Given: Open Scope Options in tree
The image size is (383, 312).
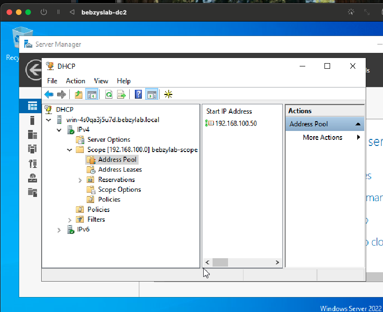Looking at the screenshot, I should click(x=119, y=189).
